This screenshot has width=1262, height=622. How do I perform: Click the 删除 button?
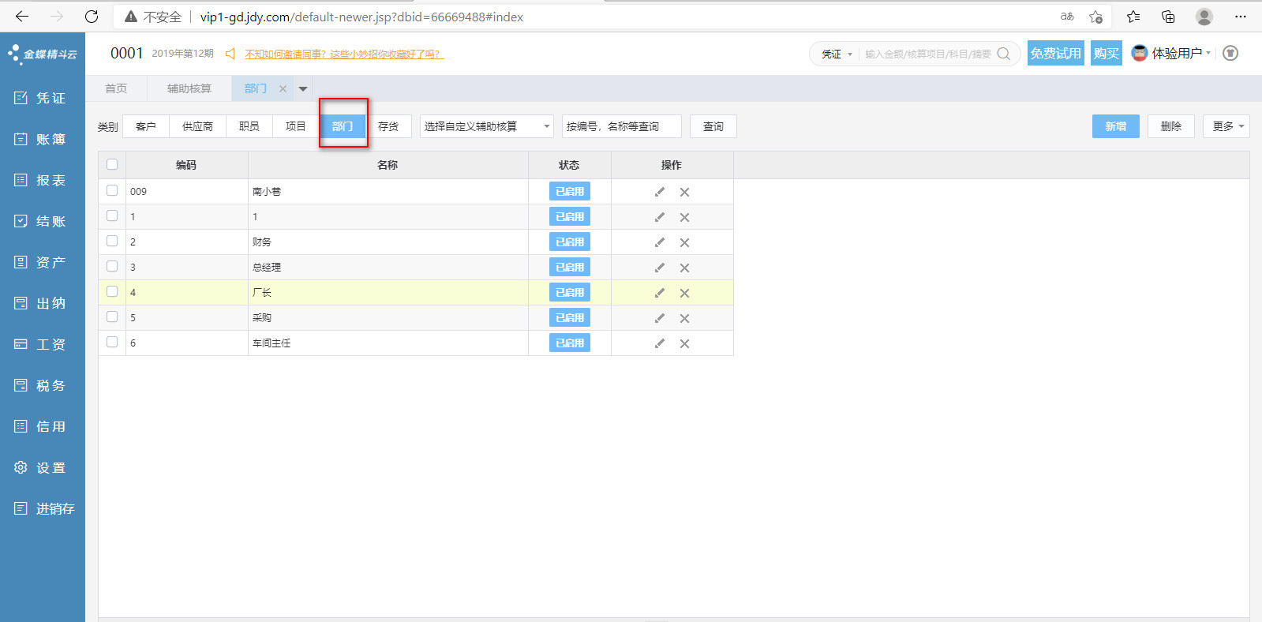1171,126
